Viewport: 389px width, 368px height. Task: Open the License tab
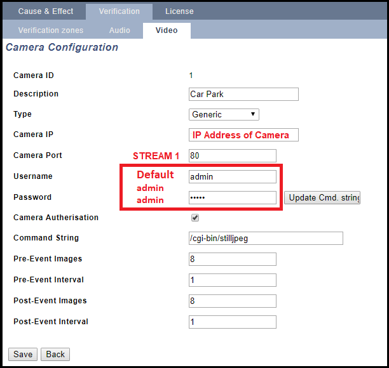(x=179, y=11)
